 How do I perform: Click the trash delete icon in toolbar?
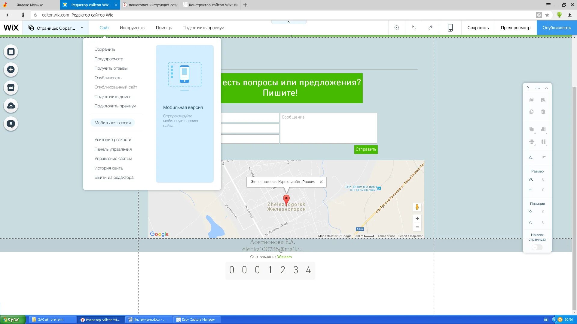543,112
